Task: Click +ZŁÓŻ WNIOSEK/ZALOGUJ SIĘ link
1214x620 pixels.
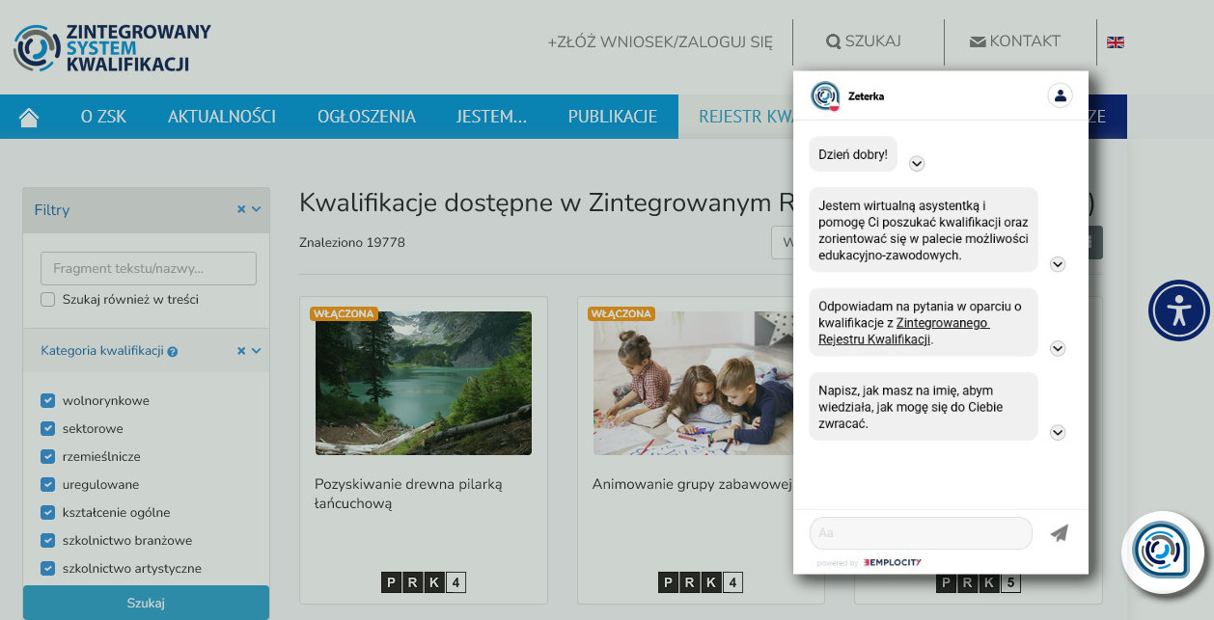Action: tap(660, 41)
